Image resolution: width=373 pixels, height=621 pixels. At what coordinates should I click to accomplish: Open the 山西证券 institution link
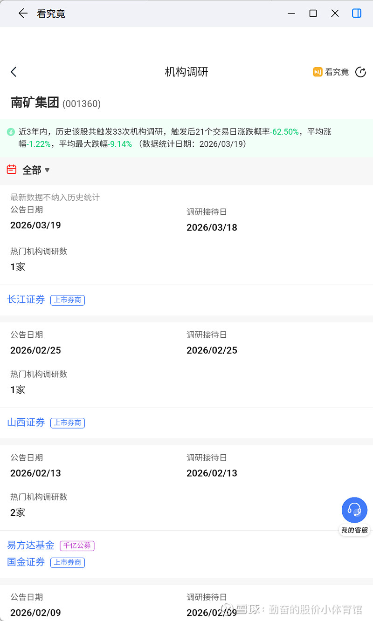(x=26, y=423)
